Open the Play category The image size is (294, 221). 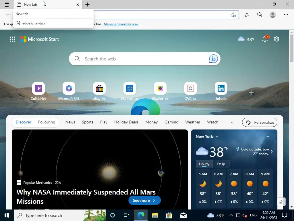pyautogui.click(x=104, y=122)
